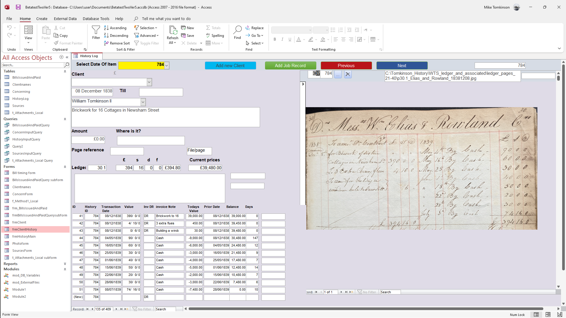Open Selection dropdown in Sort & Filter
Screen dimensions: 566x318
[146, 28]
